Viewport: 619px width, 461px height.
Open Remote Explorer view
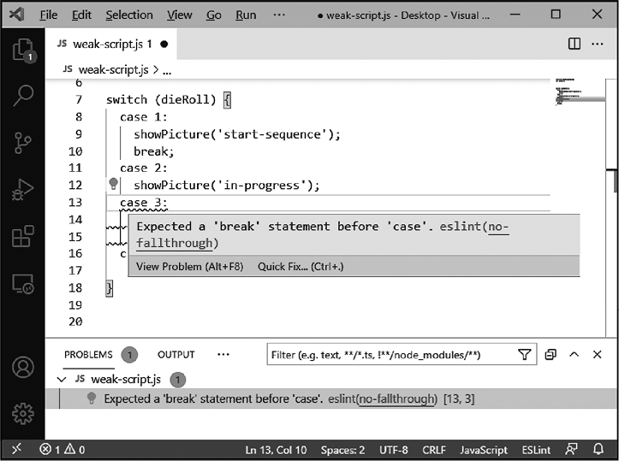22,281
